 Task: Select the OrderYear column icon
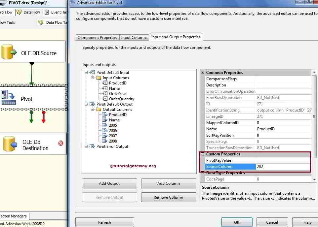click(106, 93)
